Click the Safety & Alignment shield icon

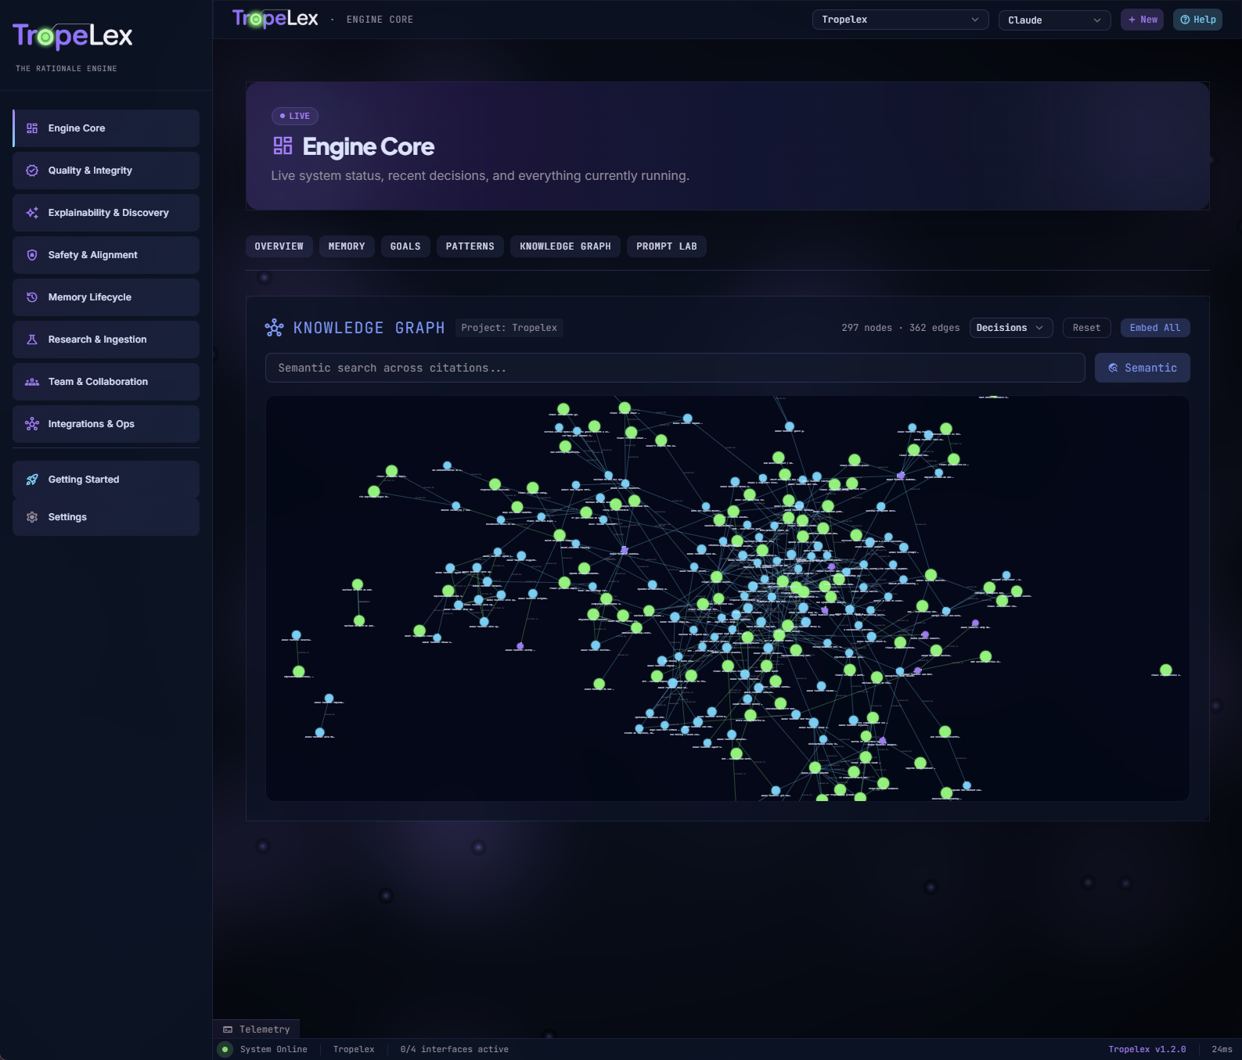pos(32,255)
